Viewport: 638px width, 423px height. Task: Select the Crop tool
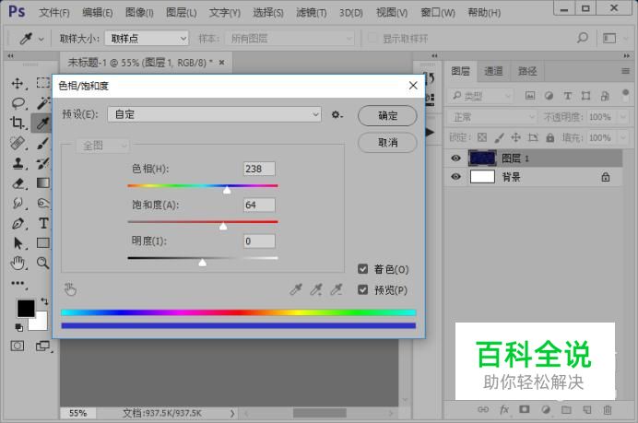(x=18, y=123)
